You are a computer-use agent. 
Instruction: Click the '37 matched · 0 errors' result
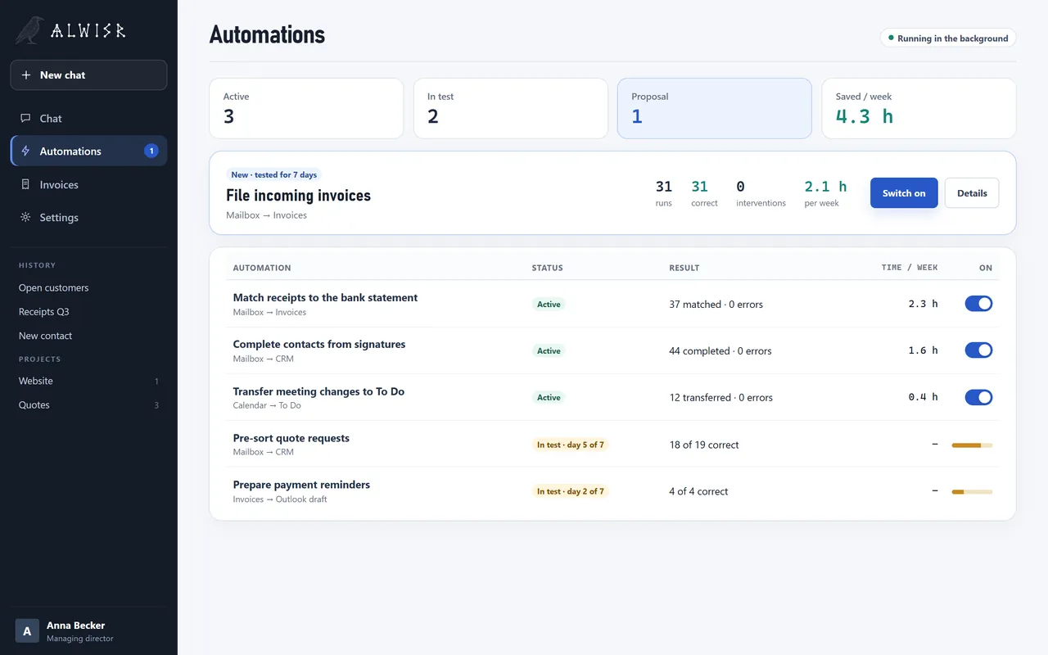tap(716, 305)
